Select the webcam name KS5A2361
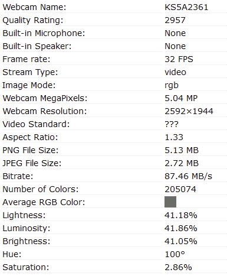The height and width of the screenshot is (279, 227). (x=186, y=7)
